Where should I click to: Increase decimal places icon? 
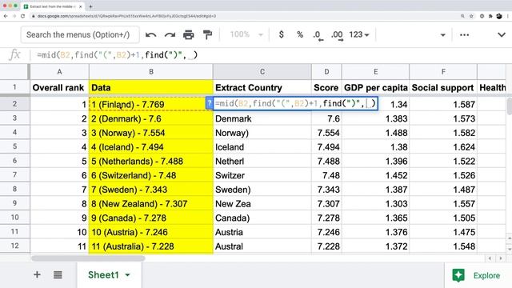(x=338, y=35)
